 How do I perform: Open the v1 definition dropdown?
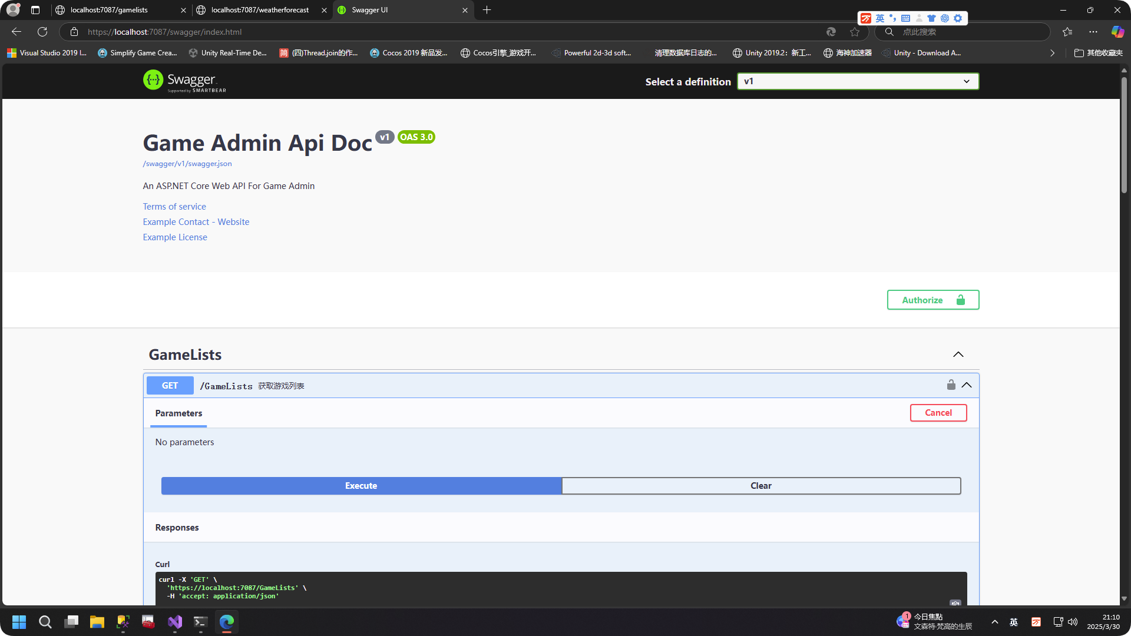(x=858, y=81)
